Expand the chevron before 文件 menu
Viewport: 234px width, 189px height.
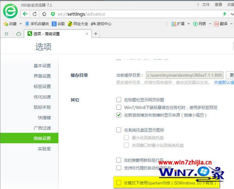click(198, 5)
